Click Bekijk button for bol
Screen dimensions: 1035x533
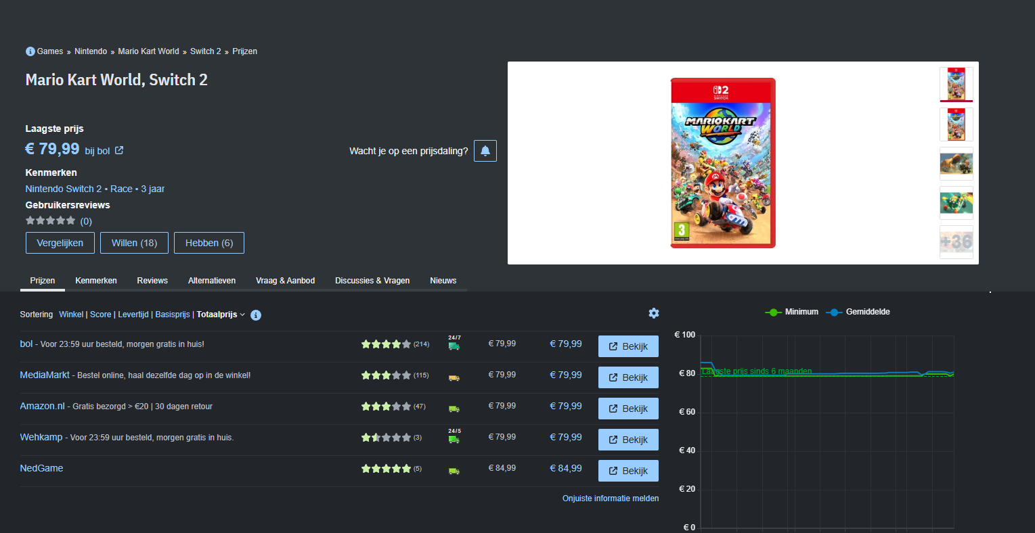coord(628,346)
